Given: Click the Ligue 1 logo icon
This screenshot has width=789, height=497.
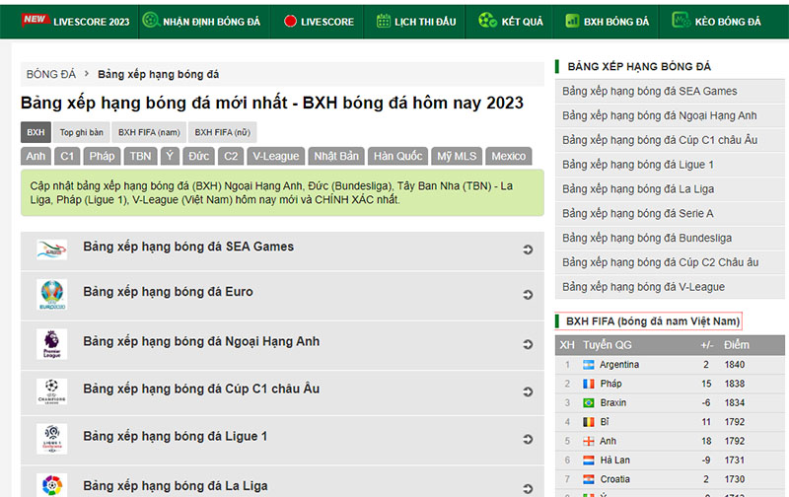Looking at the screenshot, I should [x=51, y=439].
